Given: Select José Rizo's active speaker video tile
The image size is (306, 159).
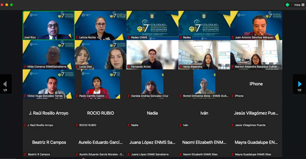Looking at the screenshot, I should pyautogui.click(x=48, y=25).
